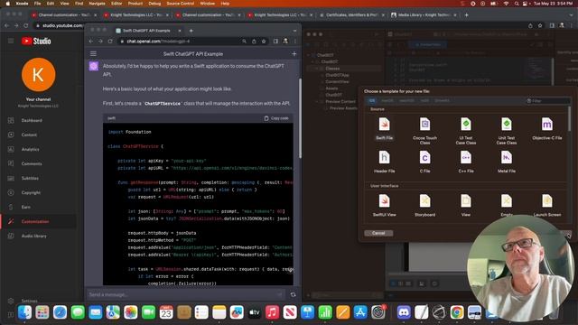The height and width of the screenshot is (325, 578).
Task: Open the Editor menu in the menu bar
Action: click(117, 4)
